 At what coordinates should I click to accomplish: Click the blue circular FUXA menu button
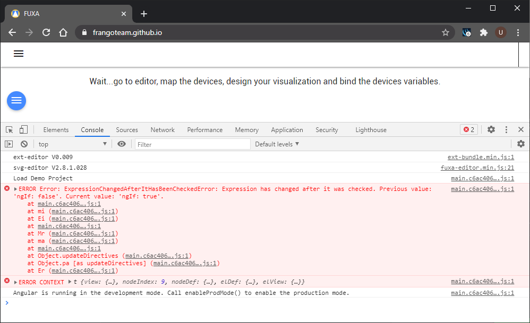[16, 101]
